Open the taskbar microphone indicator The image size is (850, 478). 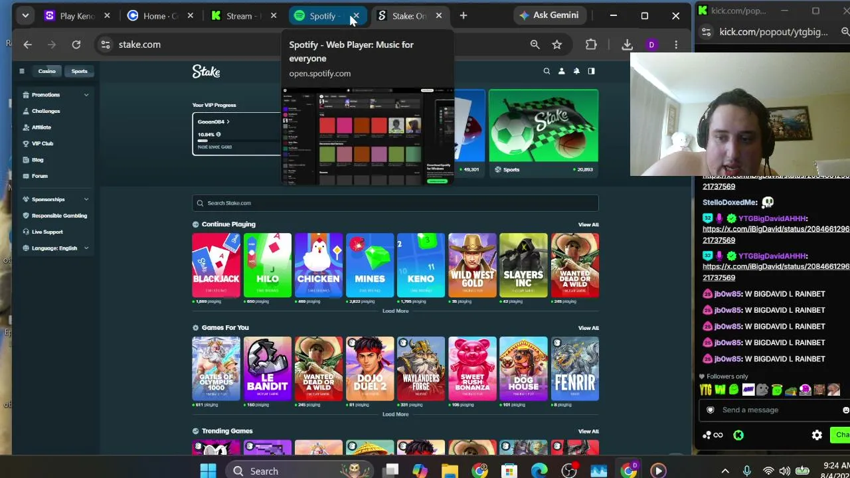(747, 471)
